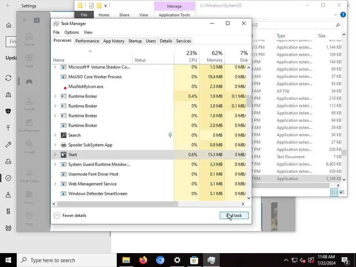Expand the Runtime Broker row with 1.8 MB
Screen dimensions: 356x267
coord(55,116)
